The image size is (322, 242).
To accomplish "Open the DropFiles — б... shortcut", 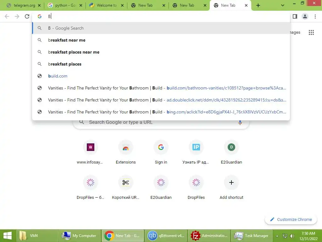I will pyautogui.click(x=90, y=188).
